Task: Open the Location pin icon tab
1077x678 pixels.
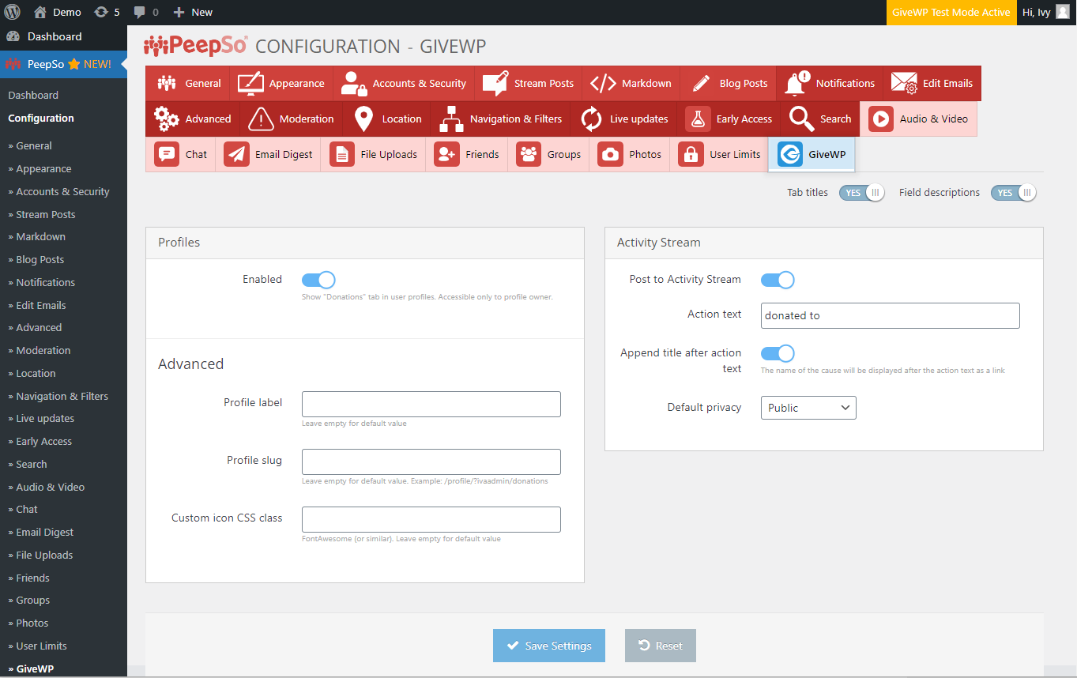Action: [x=363, y=119]
